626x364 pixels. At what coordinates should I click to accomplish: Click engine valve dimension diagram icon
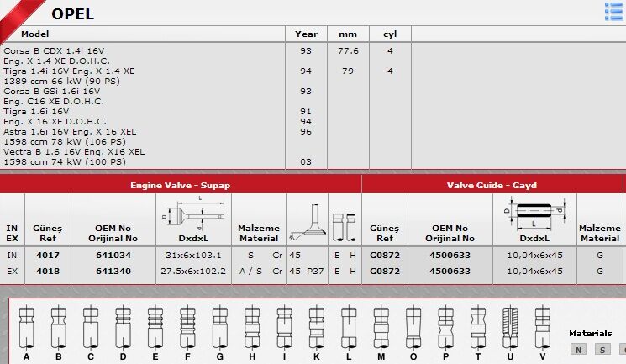[192, 216]
